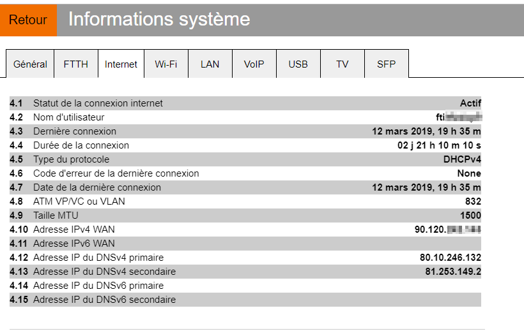The height and width of the screenshot is (336, 524).
Task: Go to the VoIP tab
Action: click(254, 64)
